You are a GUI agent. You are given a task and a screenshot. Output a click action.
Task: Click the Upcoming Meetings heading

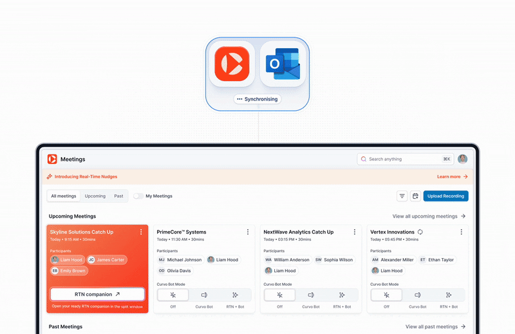(72, 216)
